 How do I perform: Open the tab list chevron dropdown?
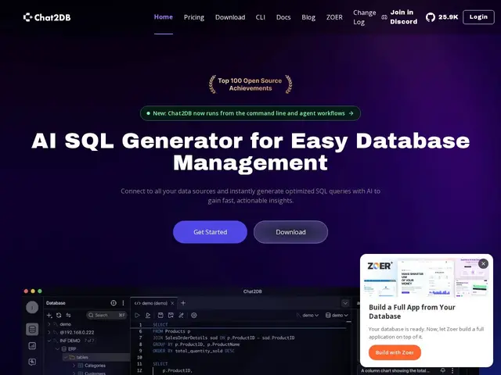pyautogui.click(x=345, y=303)
